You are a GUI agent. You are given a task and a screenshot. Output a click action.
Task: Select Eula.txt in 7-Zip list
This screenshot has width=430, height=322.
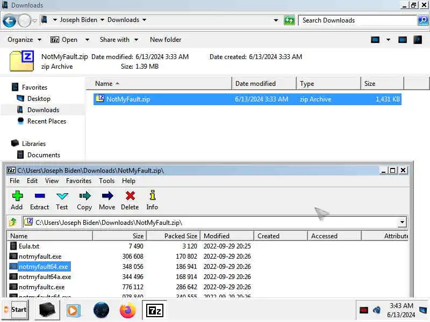pyautogui.click(x=29, y=246)
